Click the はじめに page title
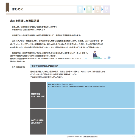This screenshot has height=140, width=140. pyautogui.click(x=18, y=9)
